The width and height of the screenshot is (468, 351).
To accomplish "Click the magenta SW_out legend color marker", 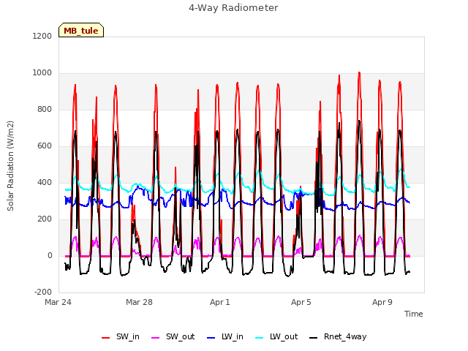I will coord(156,338).
